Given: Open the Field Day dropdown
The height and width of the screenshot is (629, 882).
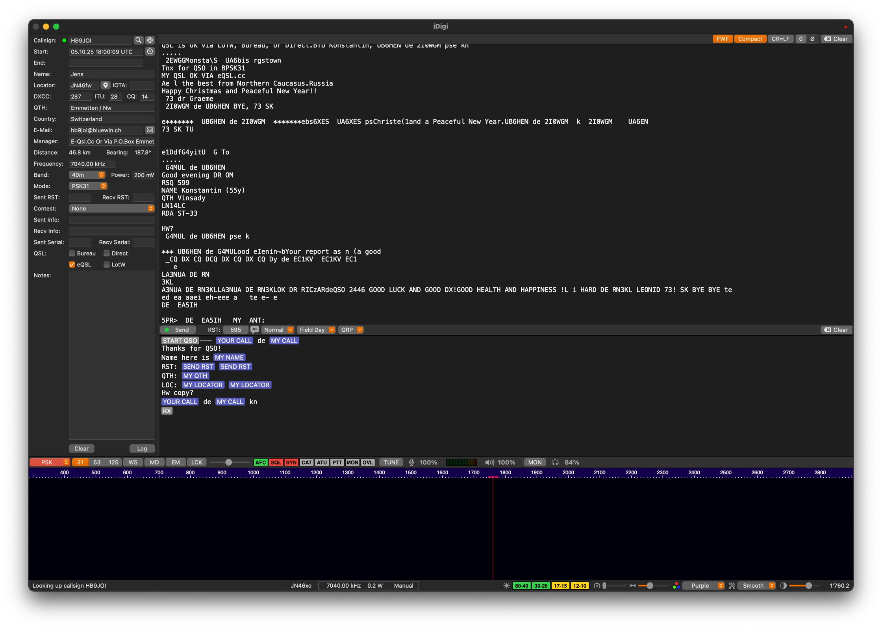Looking at the screenshot, I should (316, 330).
